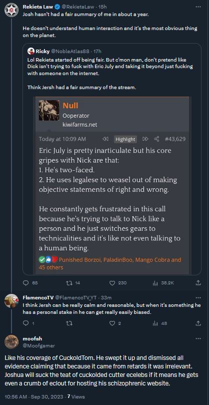Share FlamencoTV's tweet
The width and height of the screenshot is (209, 405).
(x=198, y=323)
